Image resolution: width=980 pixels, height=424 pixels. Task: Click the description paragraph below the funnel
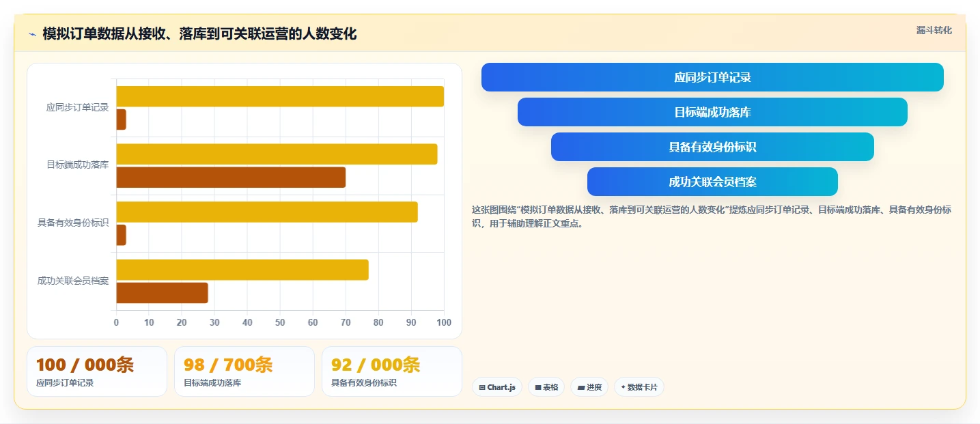click(712, 216)
